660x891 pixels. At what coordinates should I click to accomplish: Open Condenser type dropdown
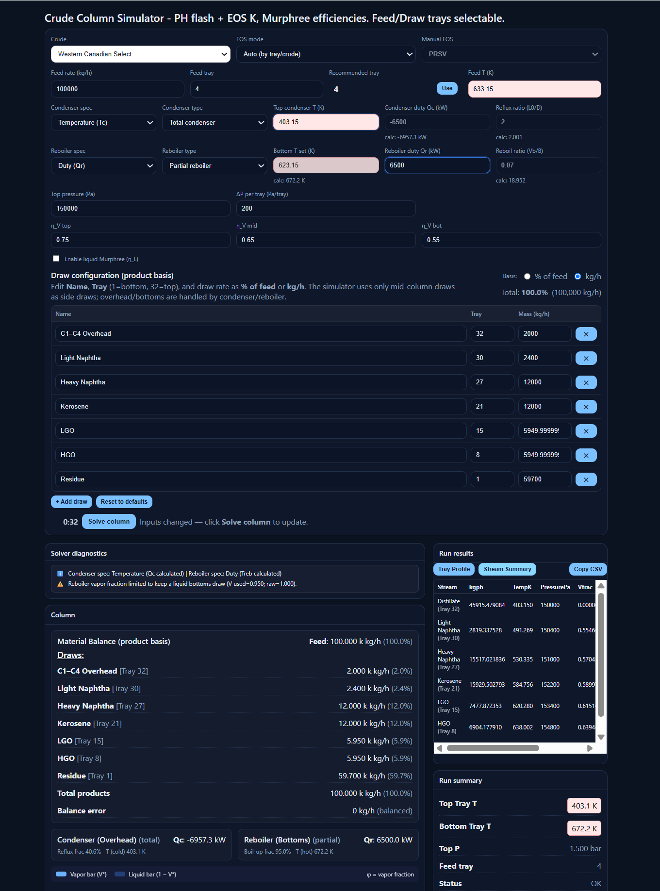coord(214,122)
